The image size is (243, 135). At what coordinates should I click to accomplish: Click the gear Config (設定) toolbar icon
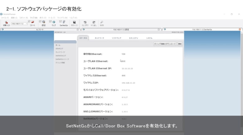click(x=44, y=22)
